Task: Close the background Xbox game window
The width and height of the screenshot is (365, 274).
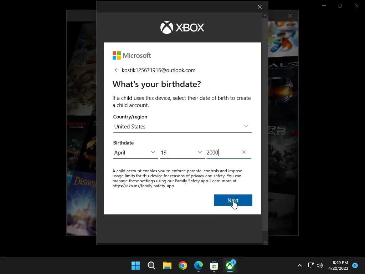Action: 290,16
